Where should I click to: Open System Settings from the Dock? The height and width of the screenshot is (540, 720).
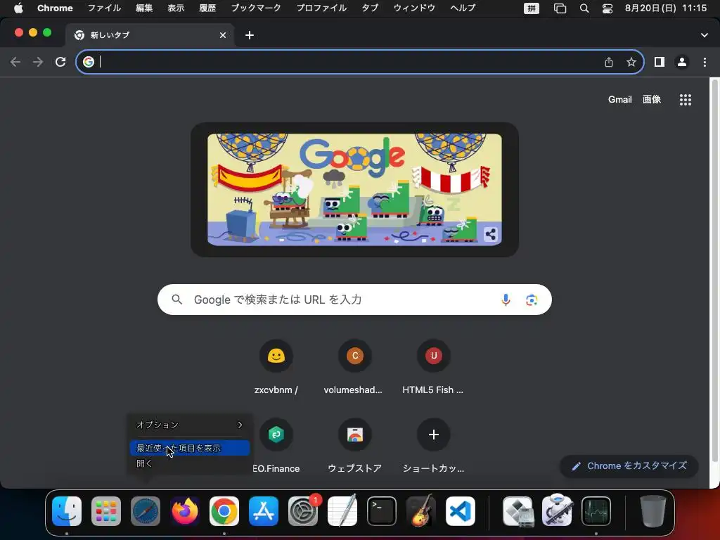coord(303,511)
